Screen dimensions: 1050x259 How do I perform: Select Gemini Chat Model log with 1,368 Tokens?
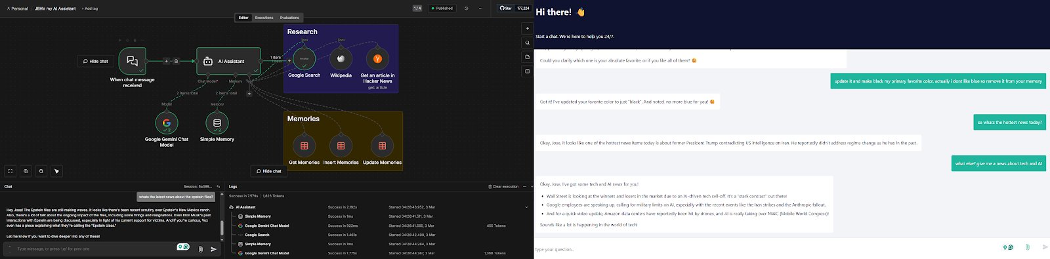[381, 253]
